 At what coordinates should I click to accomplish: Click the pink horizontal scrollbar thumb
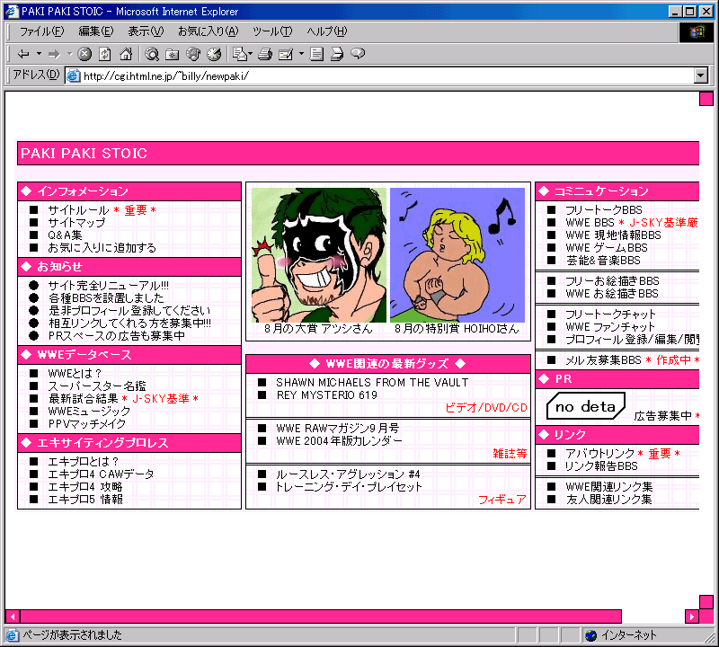(x=321, y=616)
